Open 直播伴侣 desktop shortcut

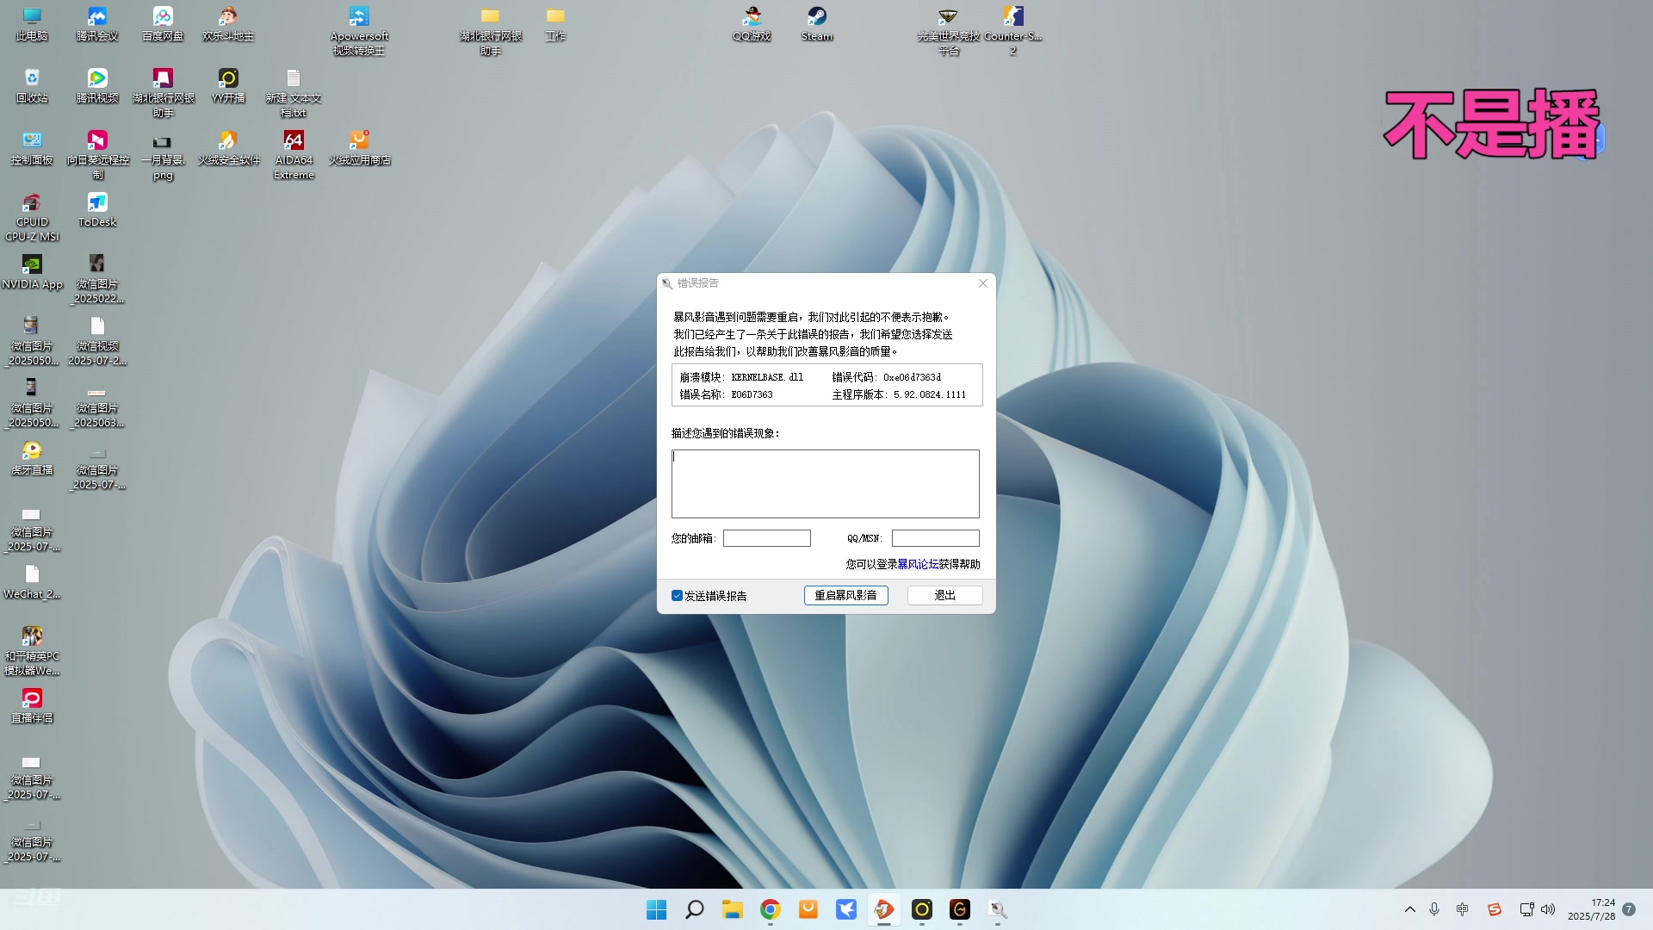pos(32,706)
